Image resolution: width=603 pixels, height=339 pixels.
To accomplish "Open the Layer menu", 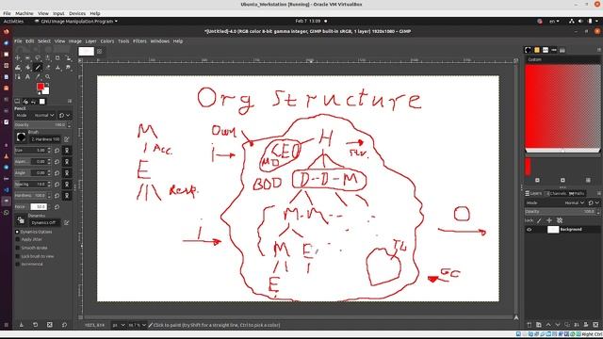I will pos(90,41).
